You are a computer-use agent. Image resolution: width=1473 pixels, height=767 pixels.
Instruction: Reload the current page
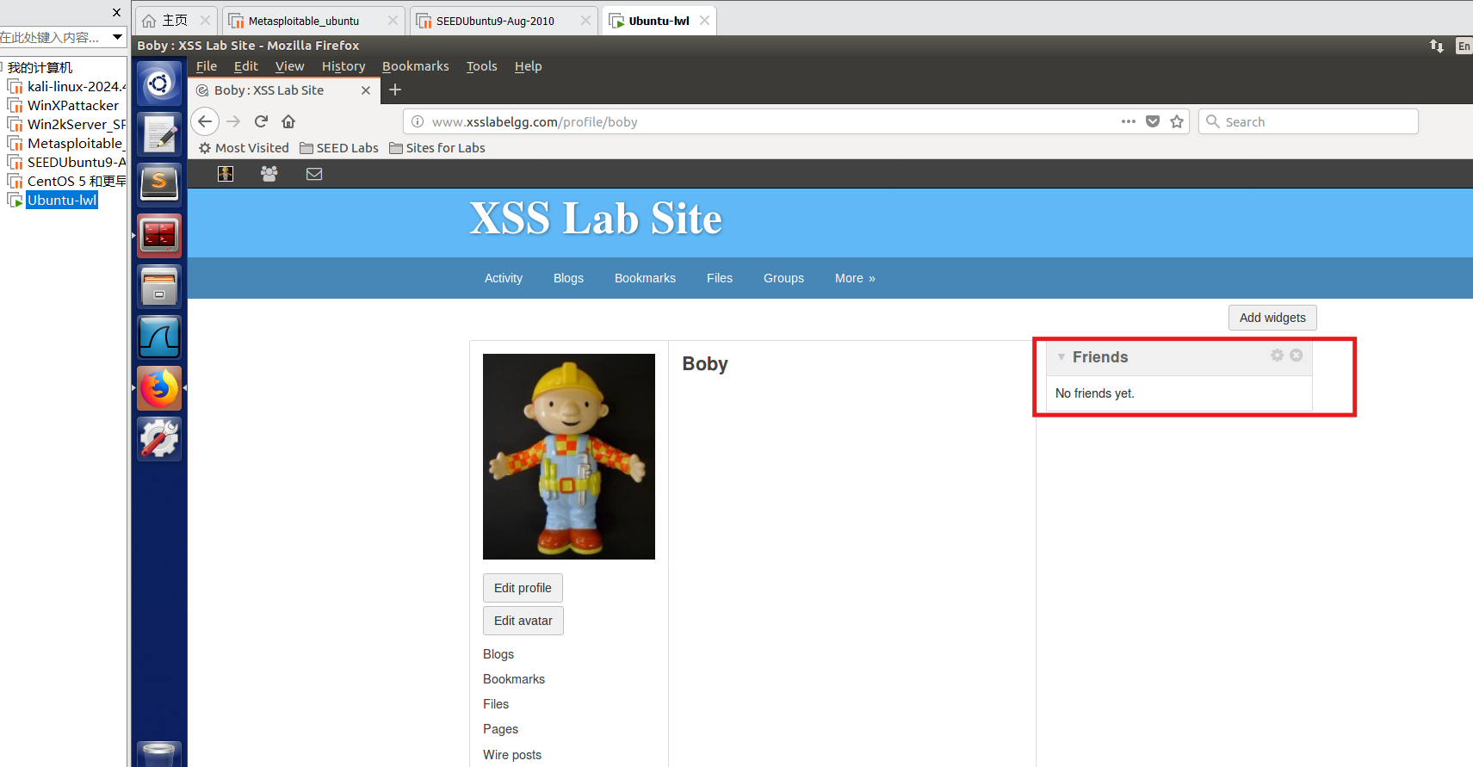pyautogui.click(x=261, y=121)
